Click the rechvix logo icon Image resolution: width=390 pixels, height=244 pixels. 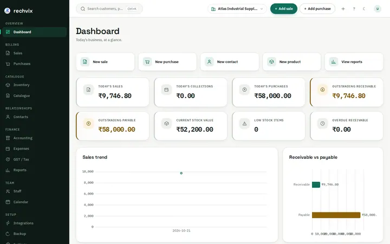tap(8, 10)
